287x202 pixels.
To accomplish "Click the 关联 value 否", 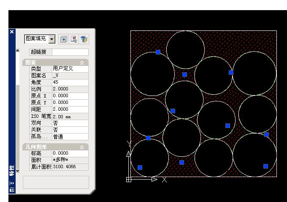I will click(x=70, y=130).
